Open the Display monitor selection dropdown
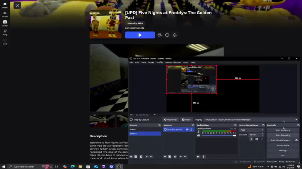Screen dimensions: 302x169 [251, 120]
